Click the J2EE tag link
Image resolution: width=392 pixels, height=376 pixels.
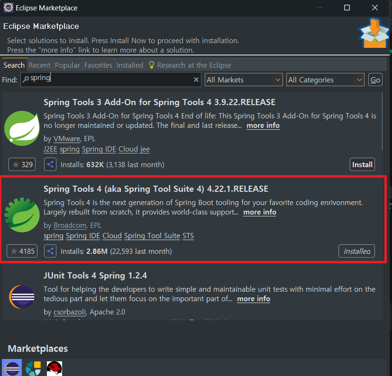pos(51,149)
